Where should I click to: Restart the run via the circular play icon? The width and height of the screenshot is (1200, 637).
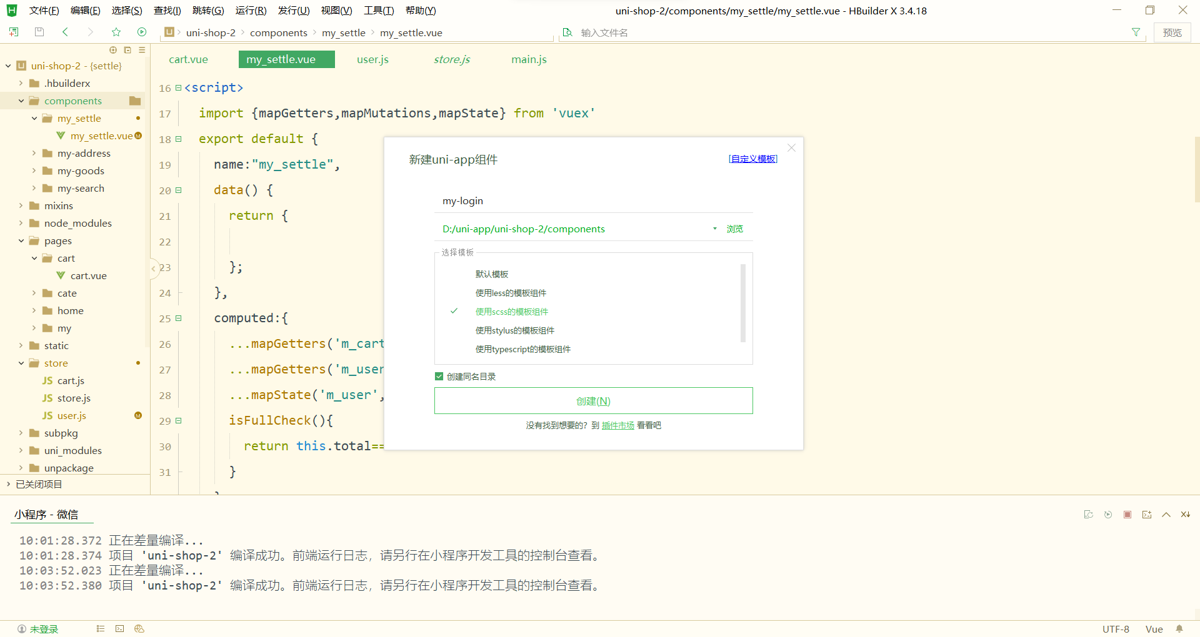coord(1108,514)
